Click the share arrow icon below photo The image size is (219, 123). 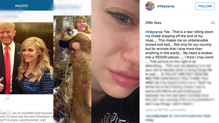pyautogui.click(x=7, y=99)
